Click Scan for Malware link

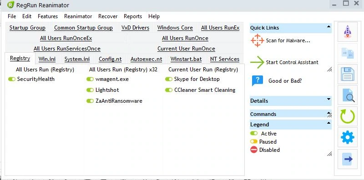(x=288, y=40)
